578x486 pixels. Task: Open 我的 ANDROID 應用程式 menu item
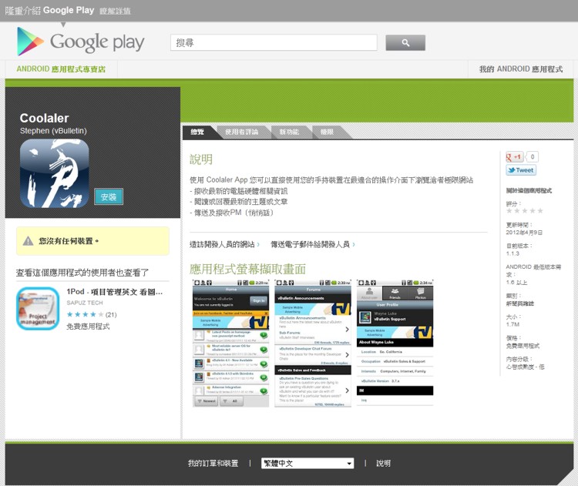coord(520,69)
